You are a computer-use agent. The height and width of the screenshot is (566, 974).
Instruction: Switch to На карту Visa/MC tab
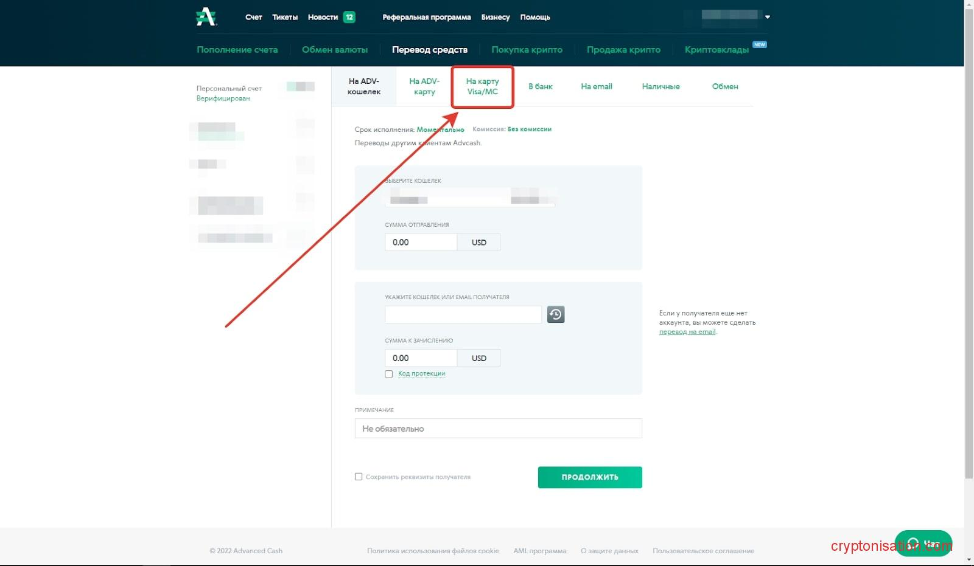pos(482,86)
